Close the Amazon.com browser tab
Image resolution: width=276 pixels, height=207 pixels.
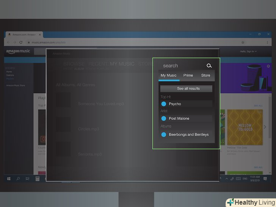click(40, 34)
